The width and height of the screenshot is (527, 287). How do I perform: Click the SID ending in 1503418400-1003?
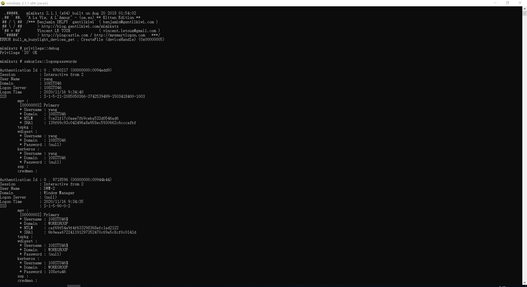[94, 96]
